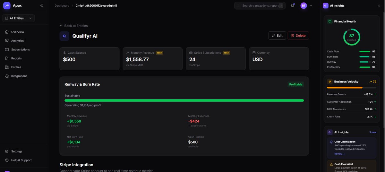Screen dimensions: 385x172
Task: Click the green Sustainable runway progress bar
Action: 184,100
